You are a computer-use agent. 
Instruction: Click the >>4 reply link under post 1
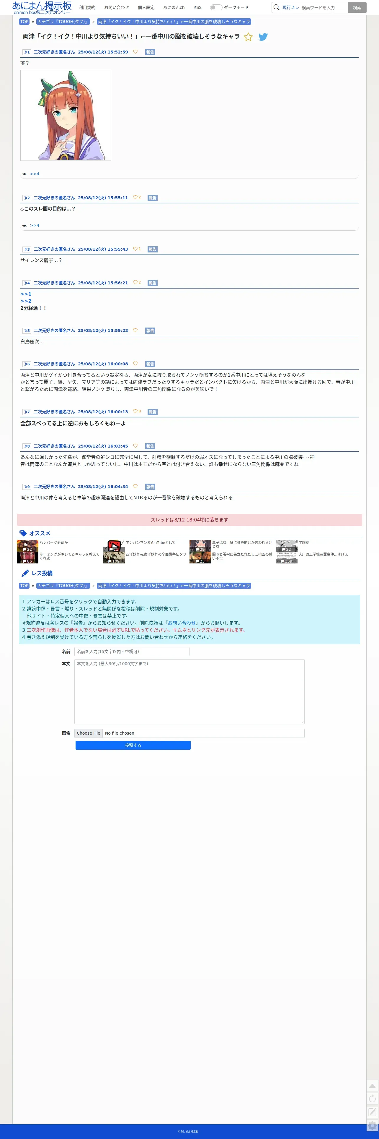click(35, 174)
